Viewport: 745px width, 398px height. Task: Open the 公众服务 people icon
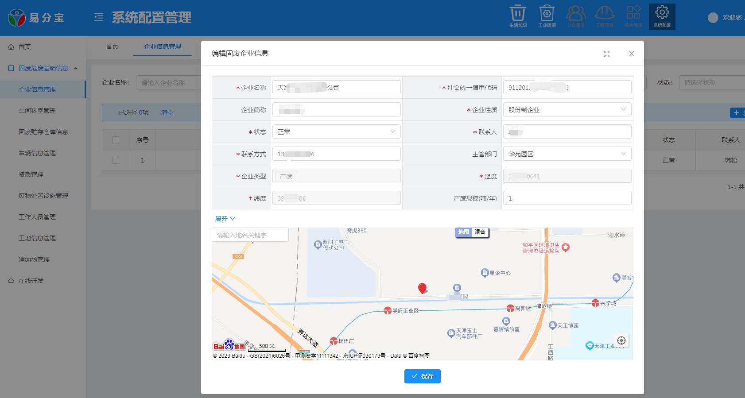576,16
